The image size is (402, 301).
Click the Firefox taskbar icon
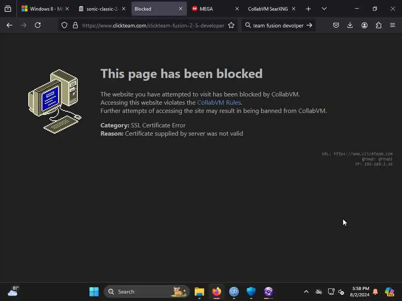tap(217, 292)
